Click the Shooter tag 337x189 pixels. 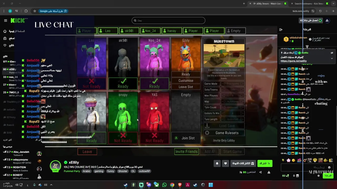coord(123,171)
